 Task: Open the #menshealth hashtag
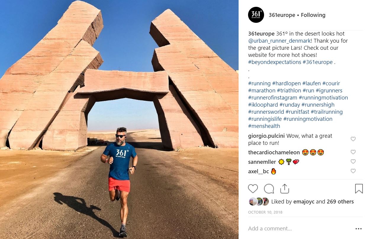click(264, 126)
